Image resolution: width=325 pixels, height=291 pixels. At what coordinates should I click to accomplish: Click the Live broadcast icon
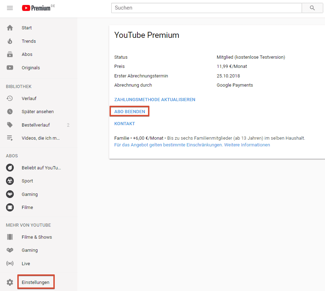(x=10, y=263)
